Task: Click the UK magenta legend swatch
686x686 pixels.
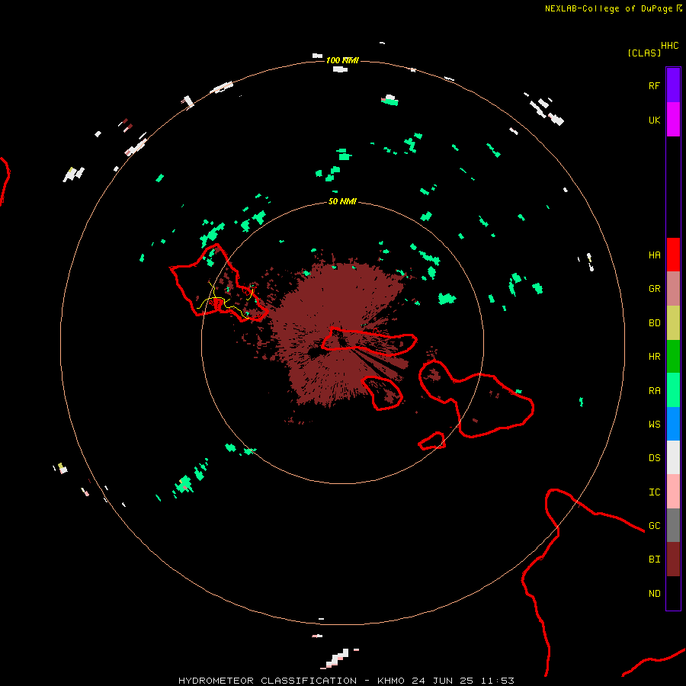Action: tap(673, 120)
